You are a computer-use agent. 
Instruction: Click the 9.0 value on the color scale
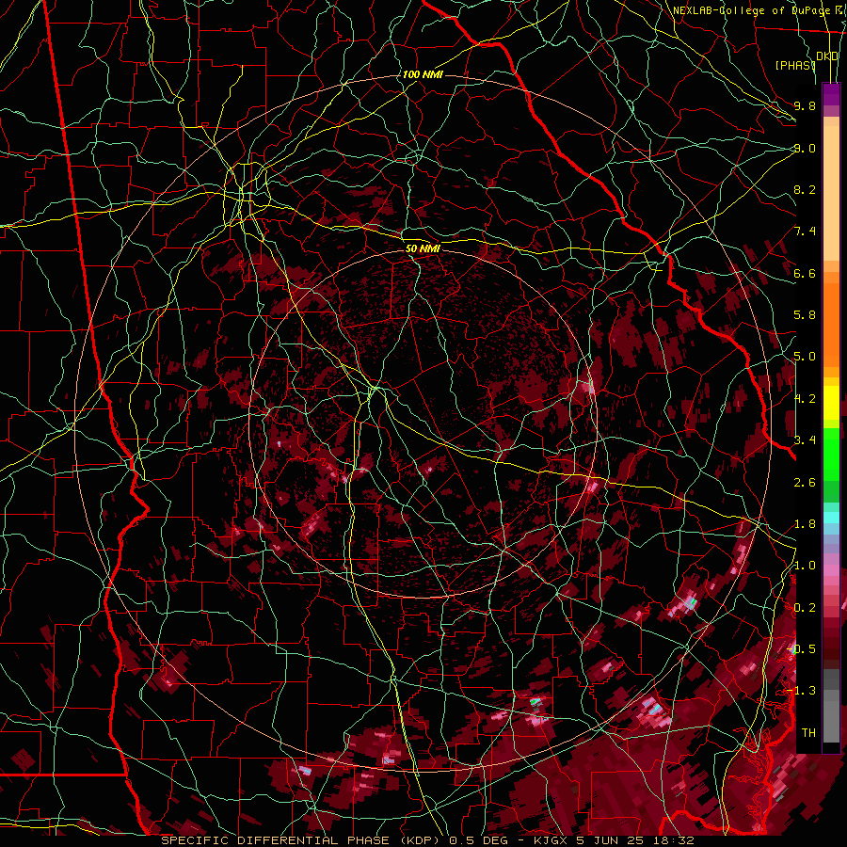[805, 148]
